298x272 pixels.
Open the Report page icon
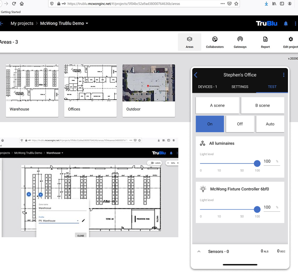pos(265,39)
